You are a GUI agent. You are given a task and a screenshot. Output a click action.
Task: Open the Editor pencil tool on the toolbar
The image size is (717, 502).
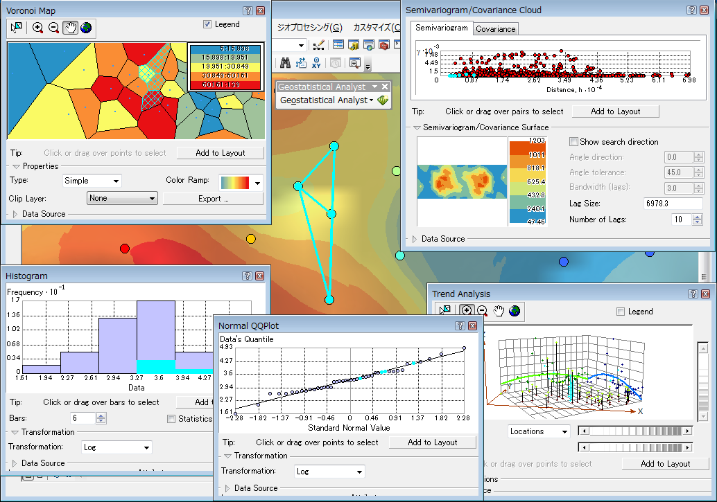click(320, 44)
